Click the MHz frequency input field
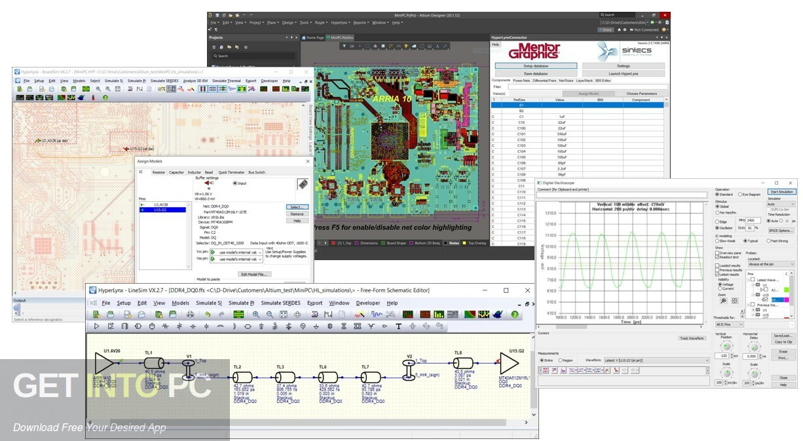Screen dimensions: 803x441 pos(753,220)
